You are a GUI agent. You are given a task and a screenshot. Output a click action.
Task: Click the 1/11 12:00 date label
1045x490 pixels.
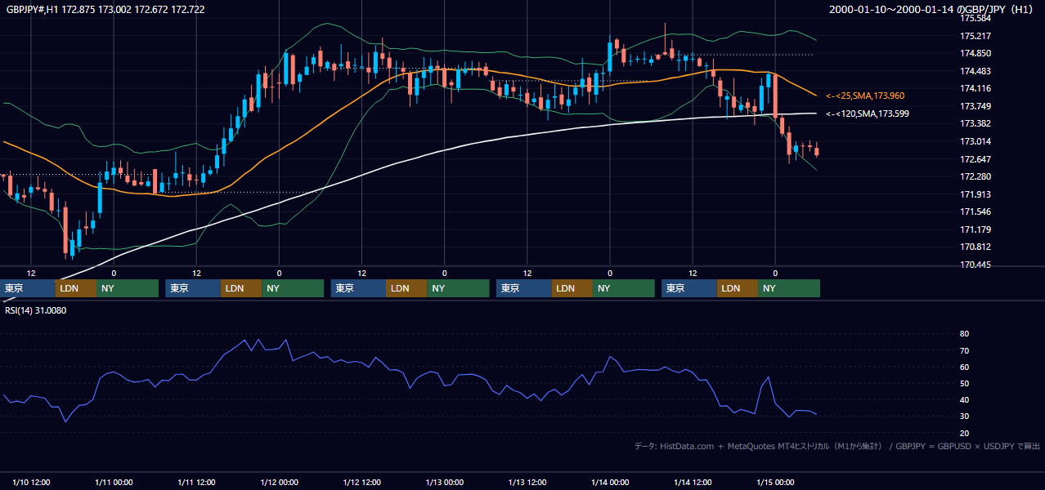196,483
